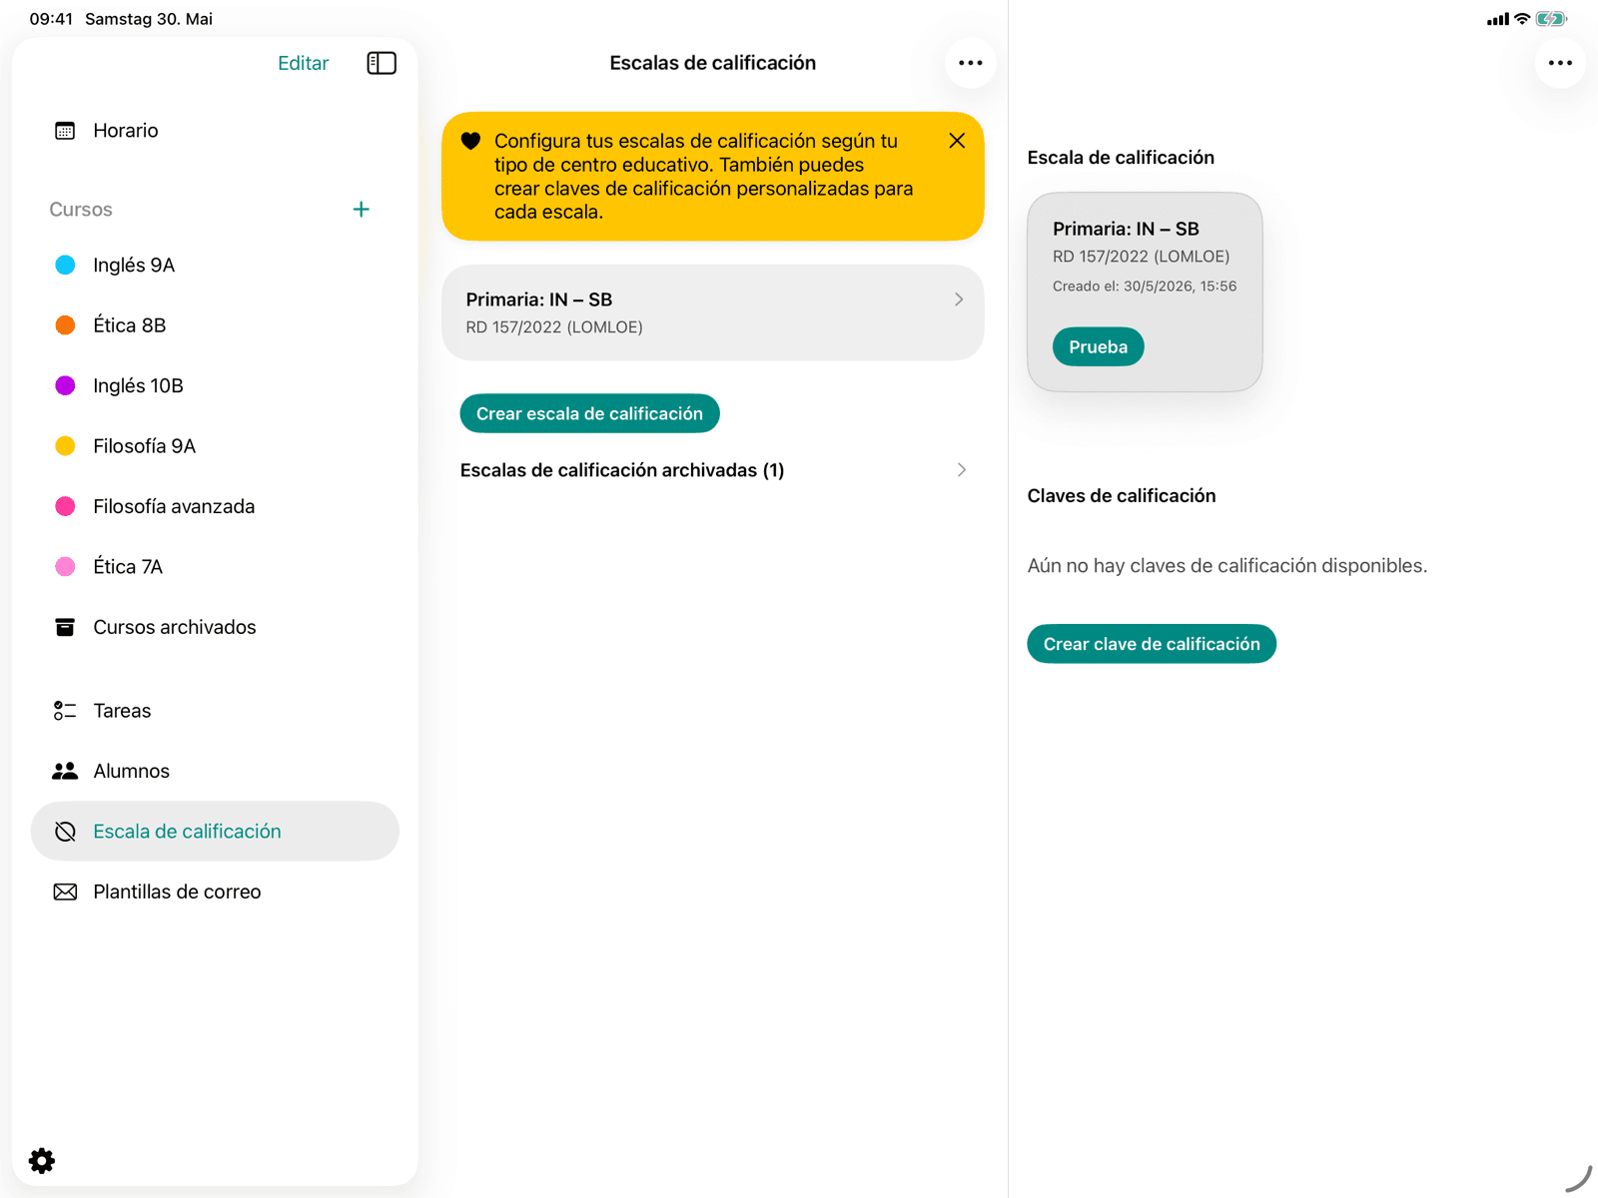
Task: Click the Plantillas de correo envelope icon
Action: 65,892
